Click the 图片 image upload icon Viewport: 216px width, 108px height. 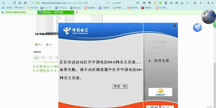point(38,45)
